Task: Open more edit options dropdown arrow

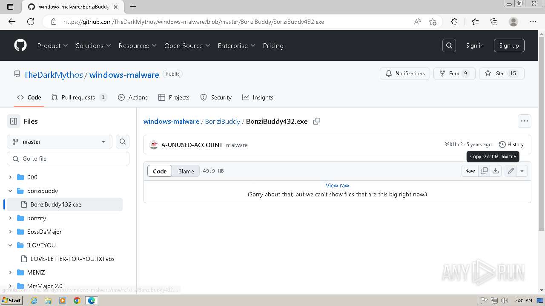Action: (x=522, y=171)
